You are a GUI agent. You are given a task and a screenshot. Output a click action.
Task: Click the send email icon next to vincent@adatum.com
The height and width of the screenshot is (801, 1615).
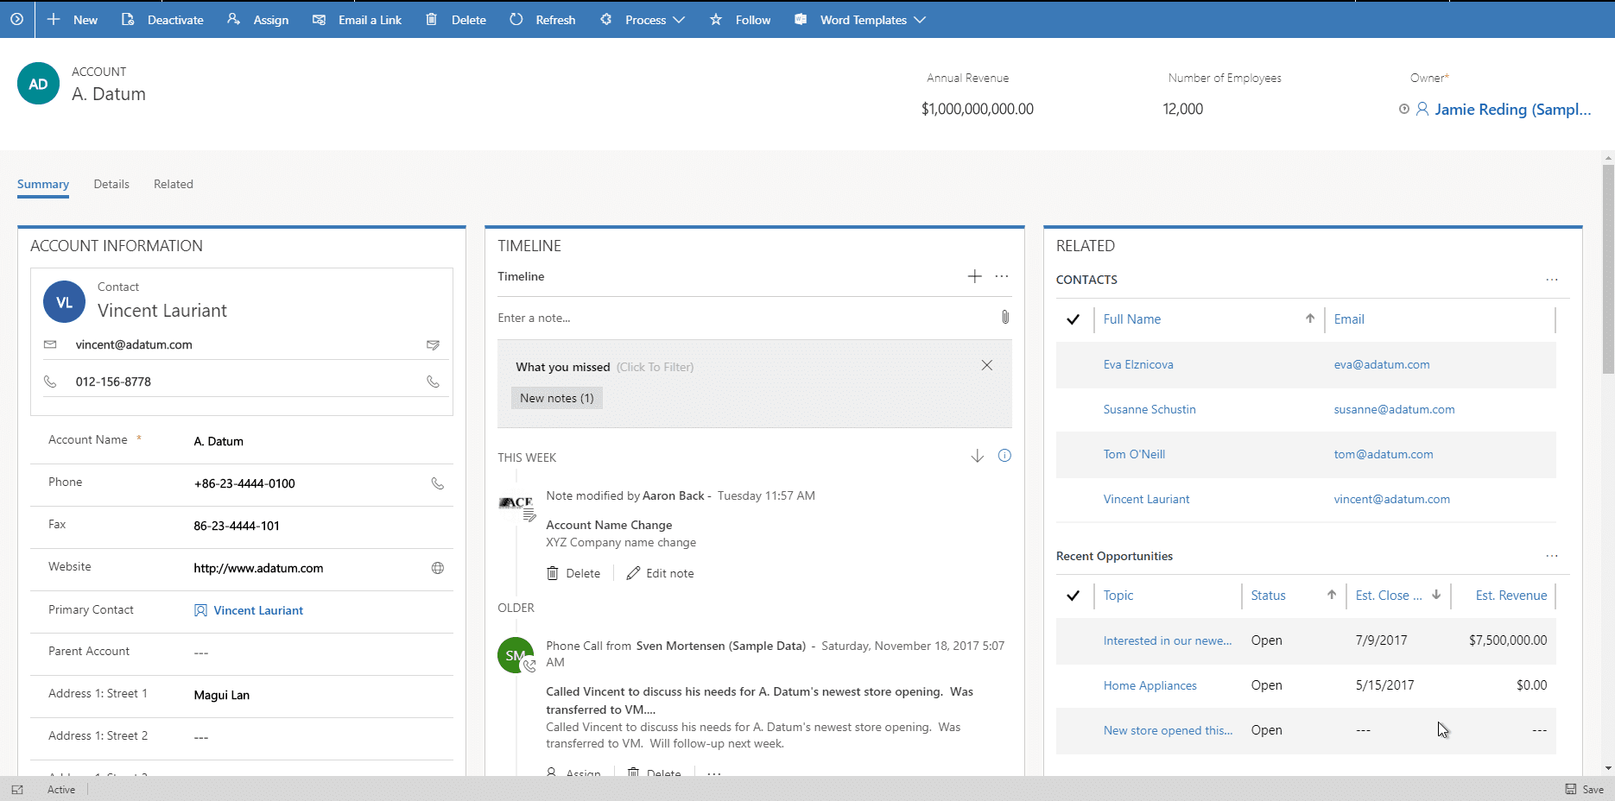point(433,344)
